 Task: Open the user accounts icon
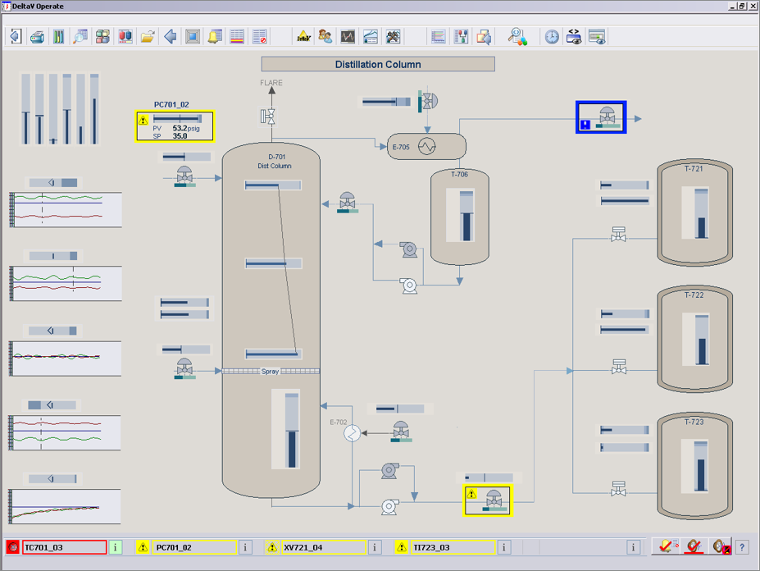pyautogui.click(x=325, y=37)
